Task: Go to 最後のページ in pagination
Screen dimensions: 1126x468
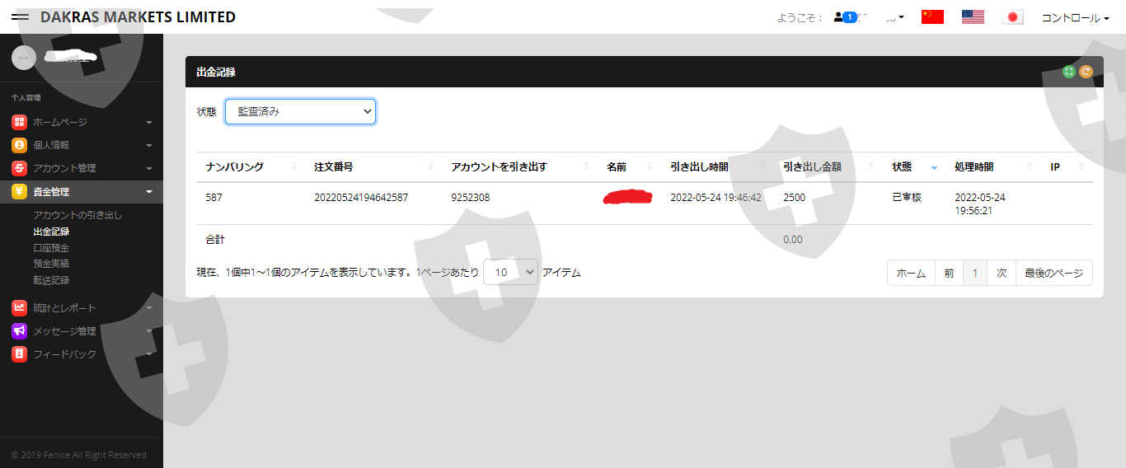Action: (1053, 273)
